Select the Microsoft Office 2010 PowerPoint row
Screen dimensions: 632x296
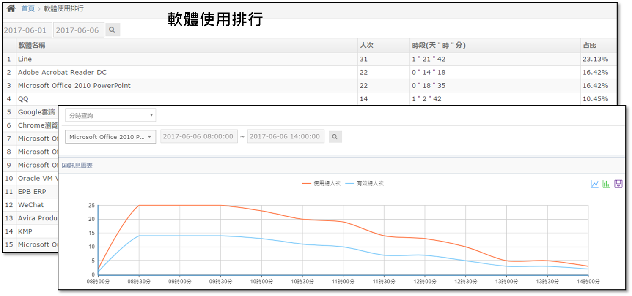[309, 85]
